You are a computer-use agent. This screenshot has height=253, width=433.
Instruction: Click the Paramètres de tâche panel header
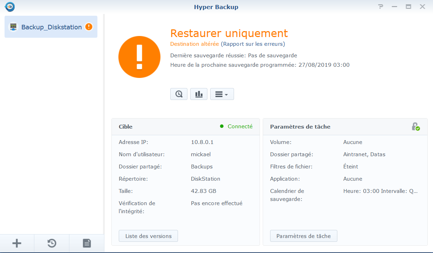point(345,127)
